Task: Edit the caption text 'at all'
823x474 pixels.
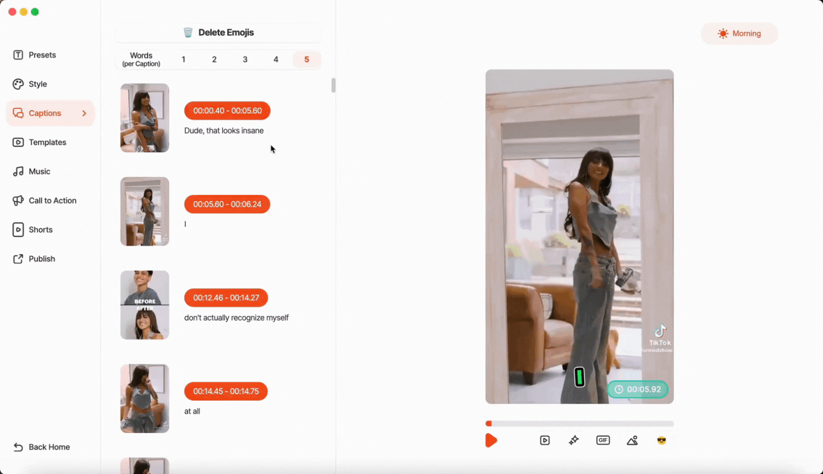Action: [192, 411]
